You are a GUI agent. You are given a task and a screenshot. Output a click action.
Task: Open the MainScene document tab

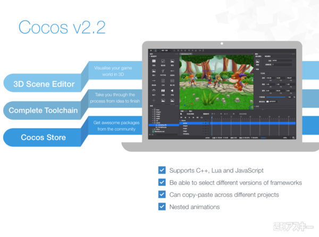tap(186, 54)
